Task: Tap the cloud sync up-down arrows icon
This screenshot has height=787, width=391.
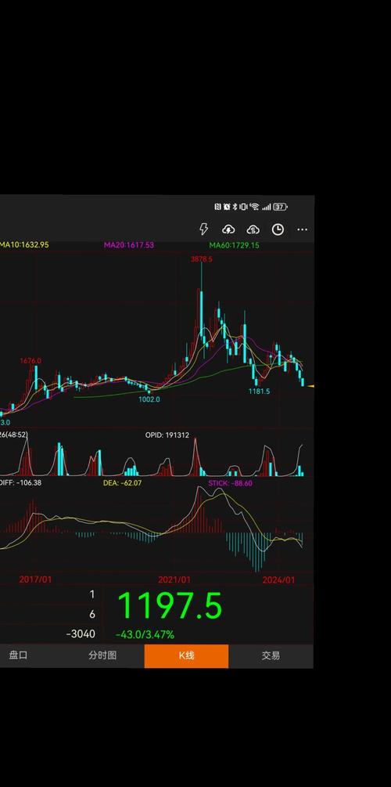Action: click(253, 229)
